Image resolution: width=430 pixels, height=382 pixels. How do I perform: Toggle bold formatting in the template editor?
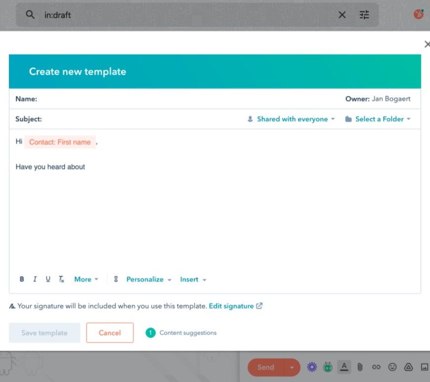tap(22, 279)
